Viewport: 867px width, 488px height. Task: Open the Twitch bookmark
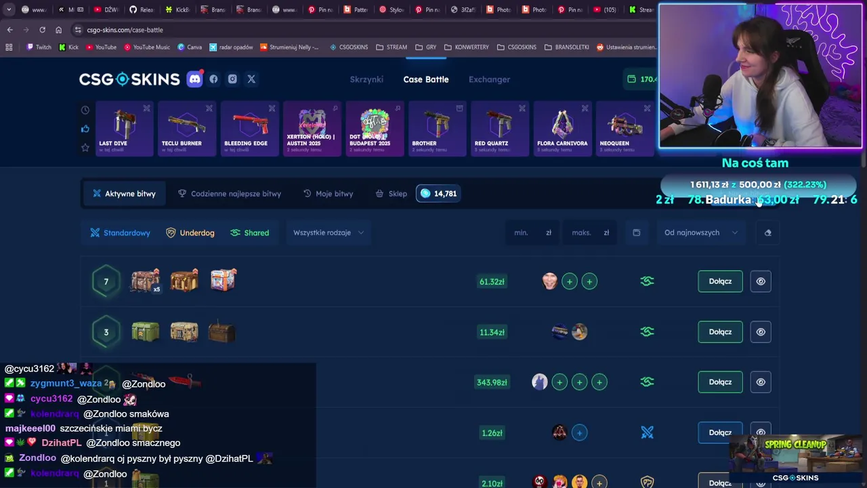coord(39,47)
